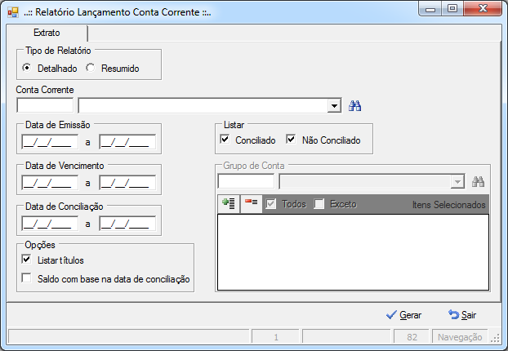Viewport: 508px width, 351px height.
Task: Select the Detalhado radio button
Action: pos(27,68)
